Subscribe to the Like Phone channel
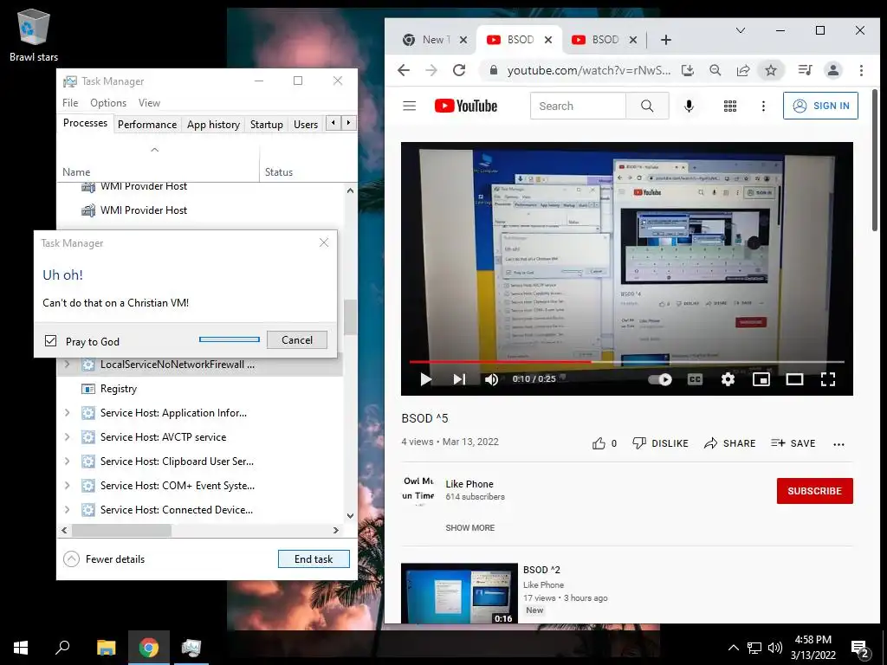This screenshot has width=887, height=665. click(x=814, y=491)
